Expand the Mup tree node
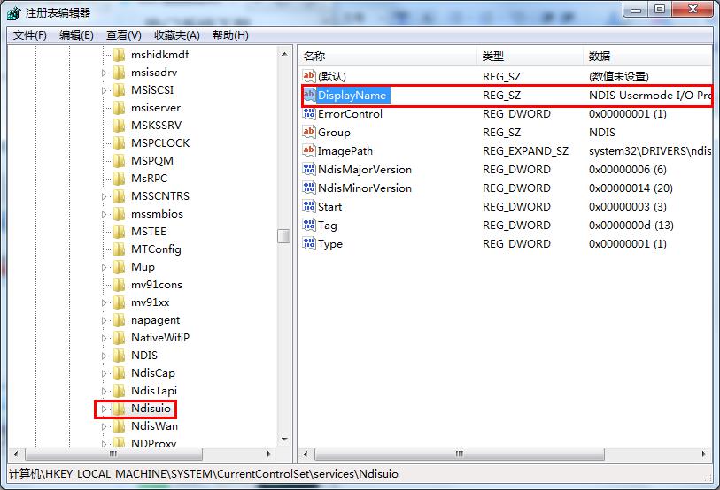Viewport: 720px width, 490px height. pyautogui.click(x=104, y=267)
